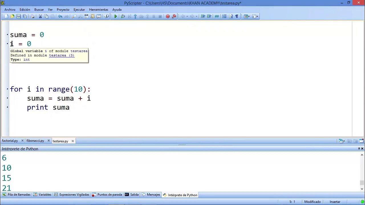The height and width of the screenshot is (205, 365).
Task: Toggle word wrap icon
Action: click(231, 16)
